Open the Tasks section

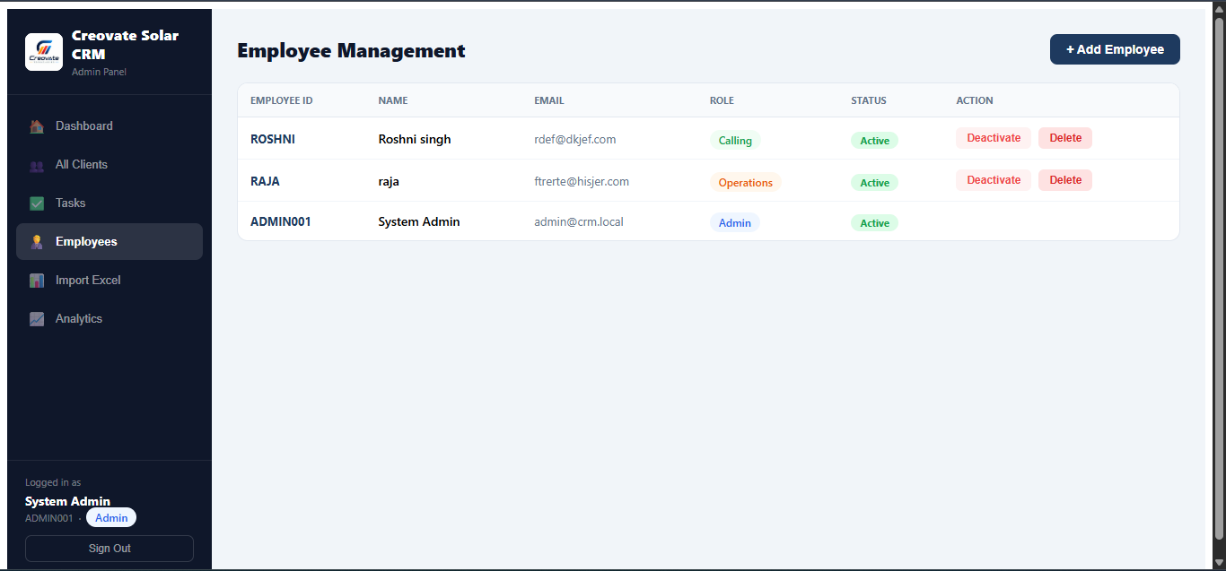(109, 203)
